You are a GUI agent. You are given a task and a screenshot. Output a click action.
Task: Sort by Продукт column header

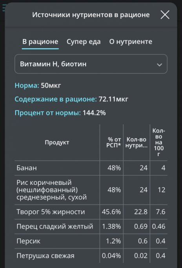click(57, 142)
